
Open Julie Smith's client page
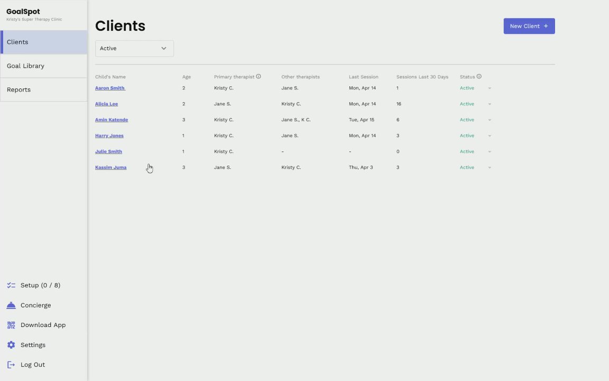click(x=108, y=151)
